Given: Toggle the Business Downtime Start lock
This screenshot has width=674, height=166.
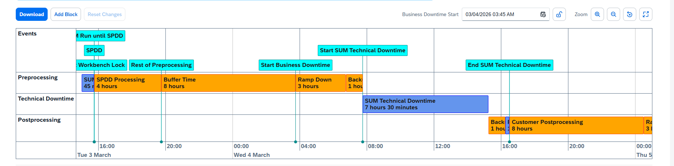Looking at the screenshot, I should point(559,14).
